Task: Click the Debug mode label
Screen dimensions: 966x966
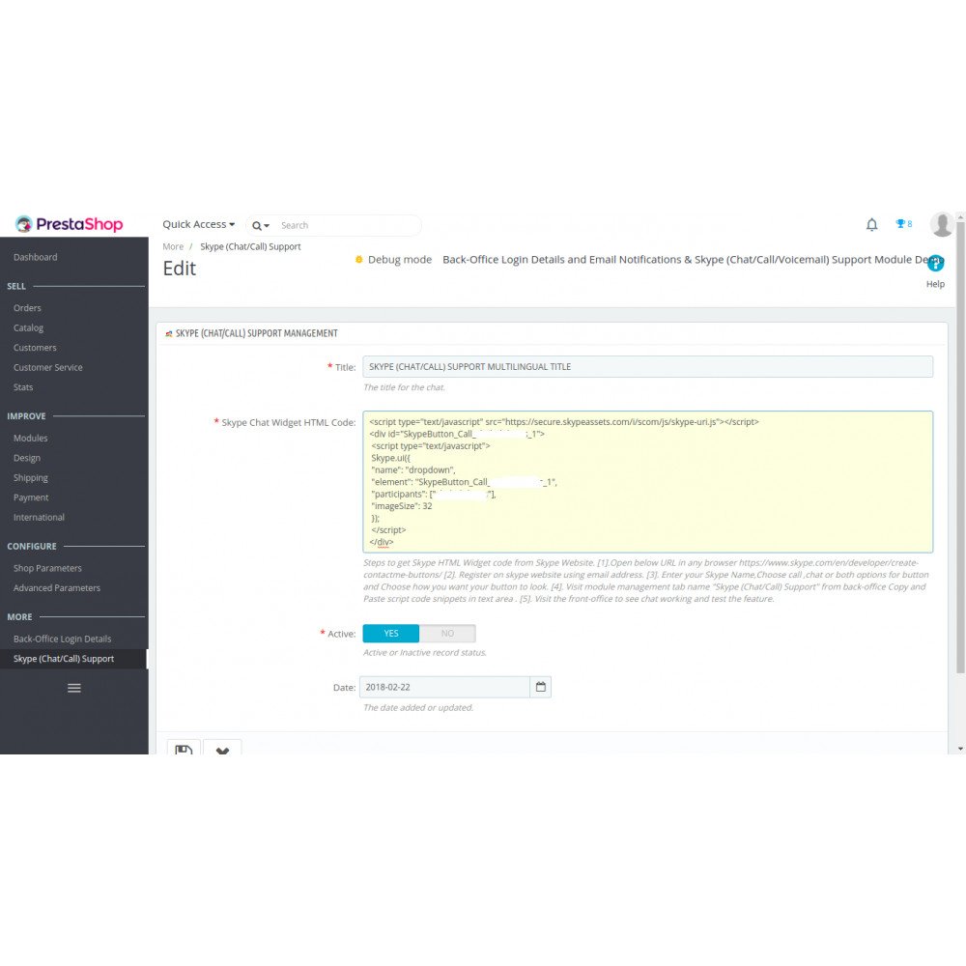Action: tap(399, 259)
